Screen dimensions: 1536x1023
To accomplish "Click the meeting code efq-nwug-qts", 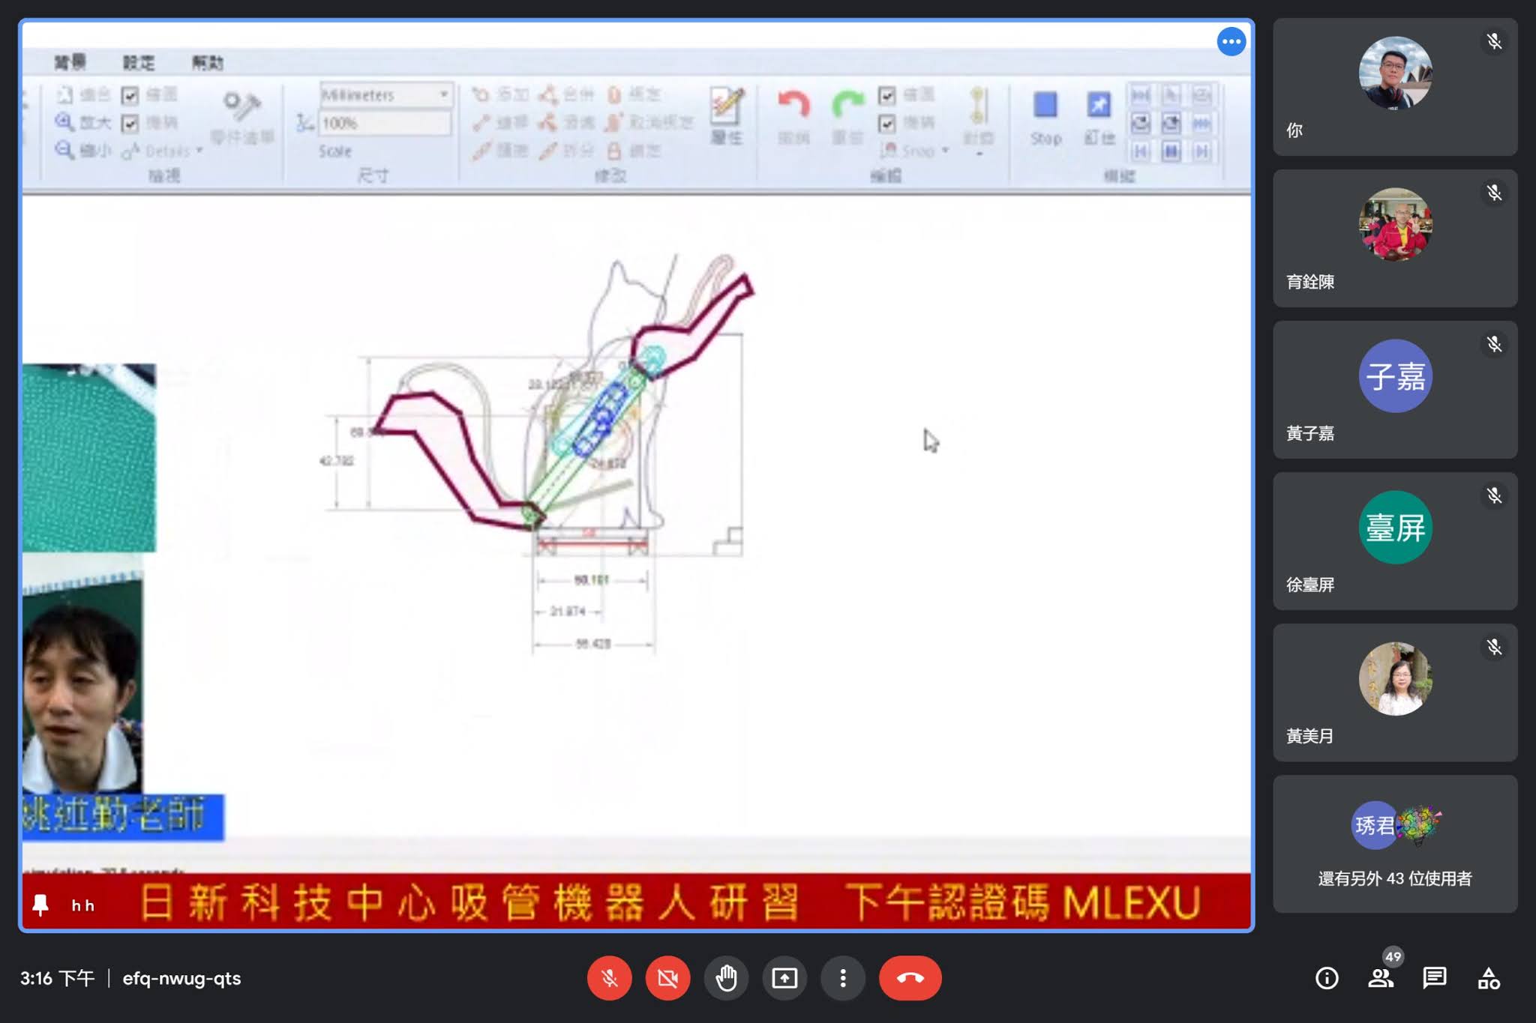I will pos(181,978).
